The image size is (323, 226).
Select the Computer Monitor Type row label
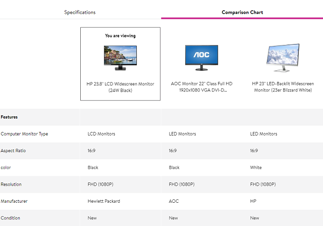24,134
